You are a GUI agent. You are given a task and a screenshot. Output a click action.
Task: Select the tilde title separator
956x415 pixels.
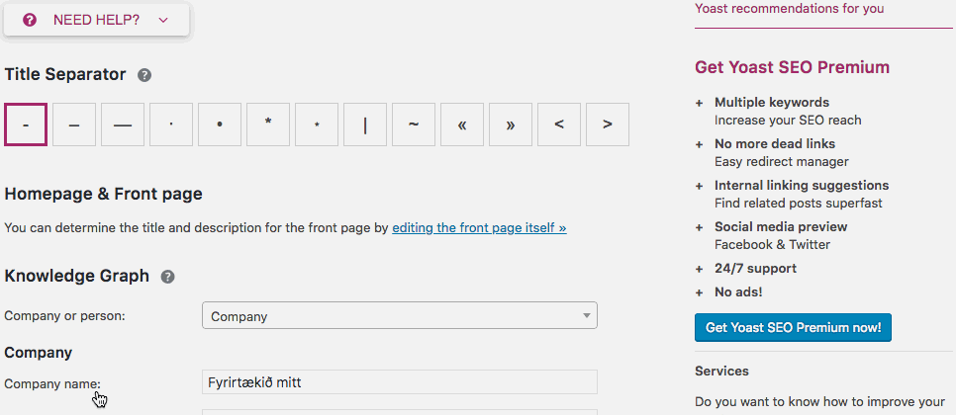[414, 124]
